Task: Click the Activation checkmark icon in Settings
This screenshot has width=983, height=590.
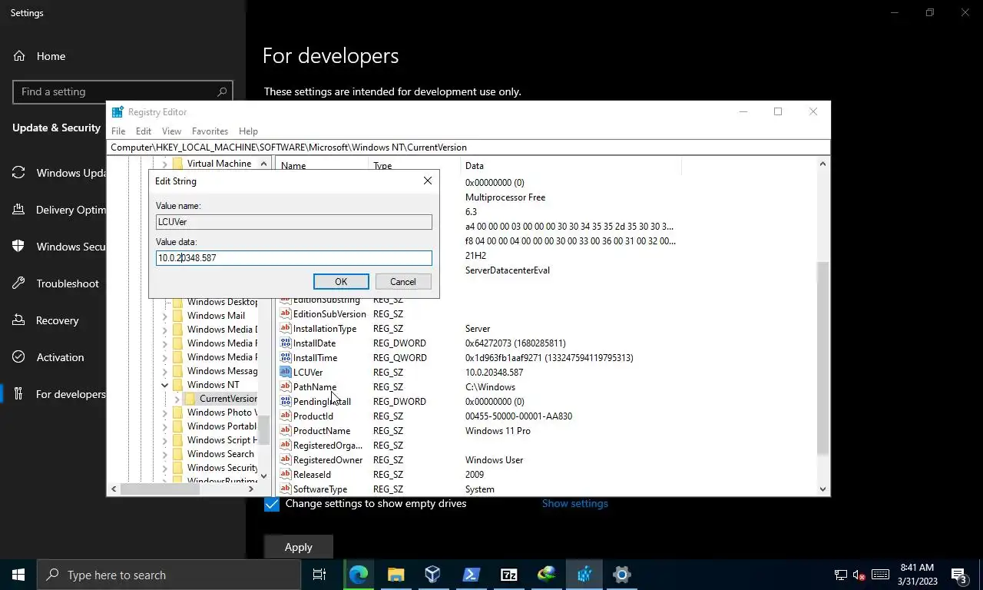Action: 19,357
